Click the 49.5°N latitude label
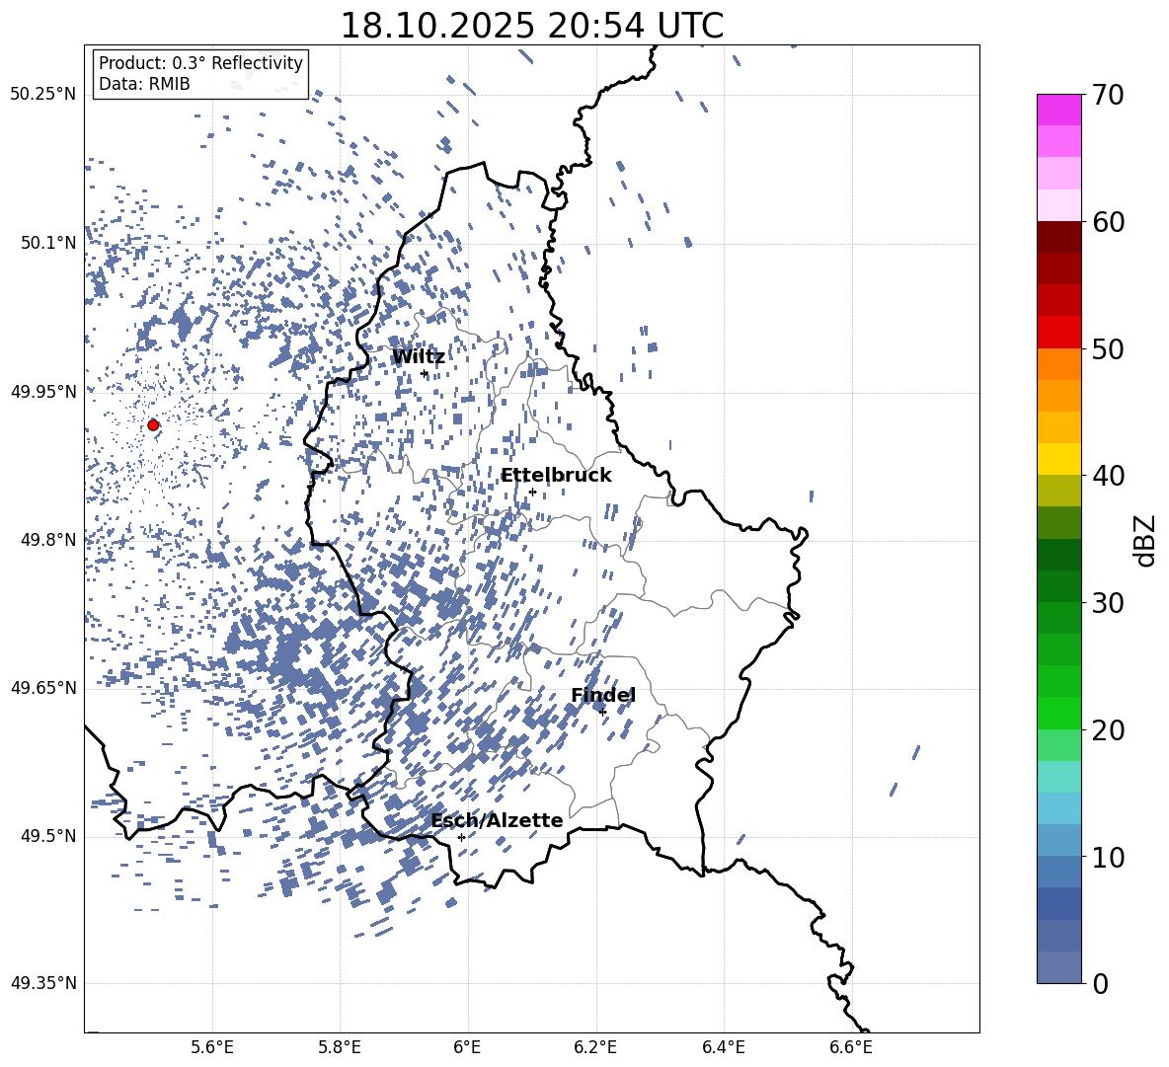This screenshot has height=1067, width=1169. tap(48, 836)
